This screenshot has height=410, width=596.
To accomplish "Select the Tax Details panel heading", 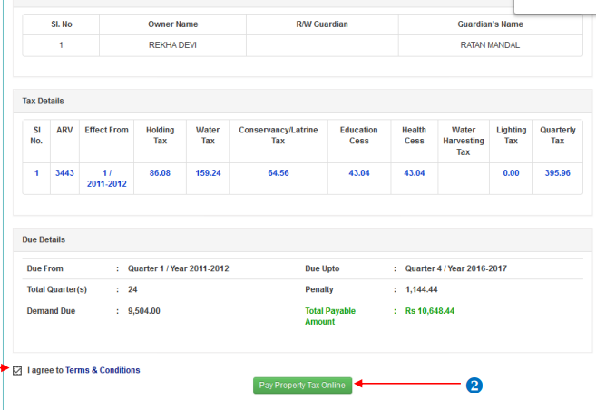I will (44, 101).
